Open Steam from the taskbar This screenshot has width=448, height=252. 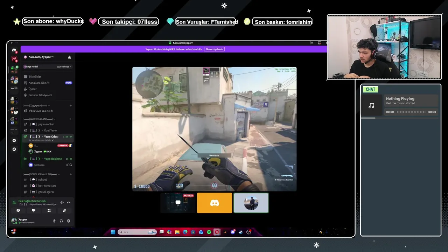241,232
